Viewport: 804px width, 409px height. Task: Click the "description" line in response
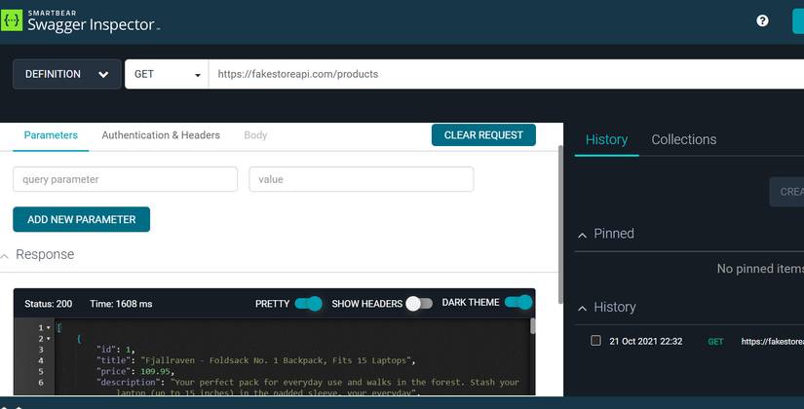(x=308, y=383)
